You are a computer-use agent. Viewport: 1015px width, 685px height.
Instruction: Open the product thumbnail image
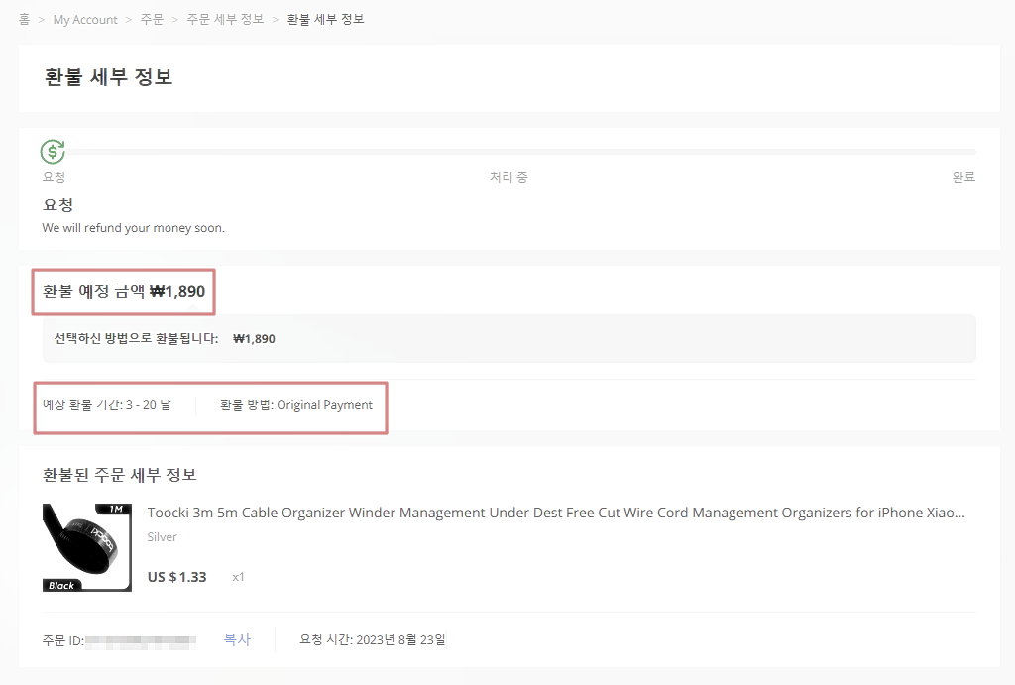[x=86, y=546]
